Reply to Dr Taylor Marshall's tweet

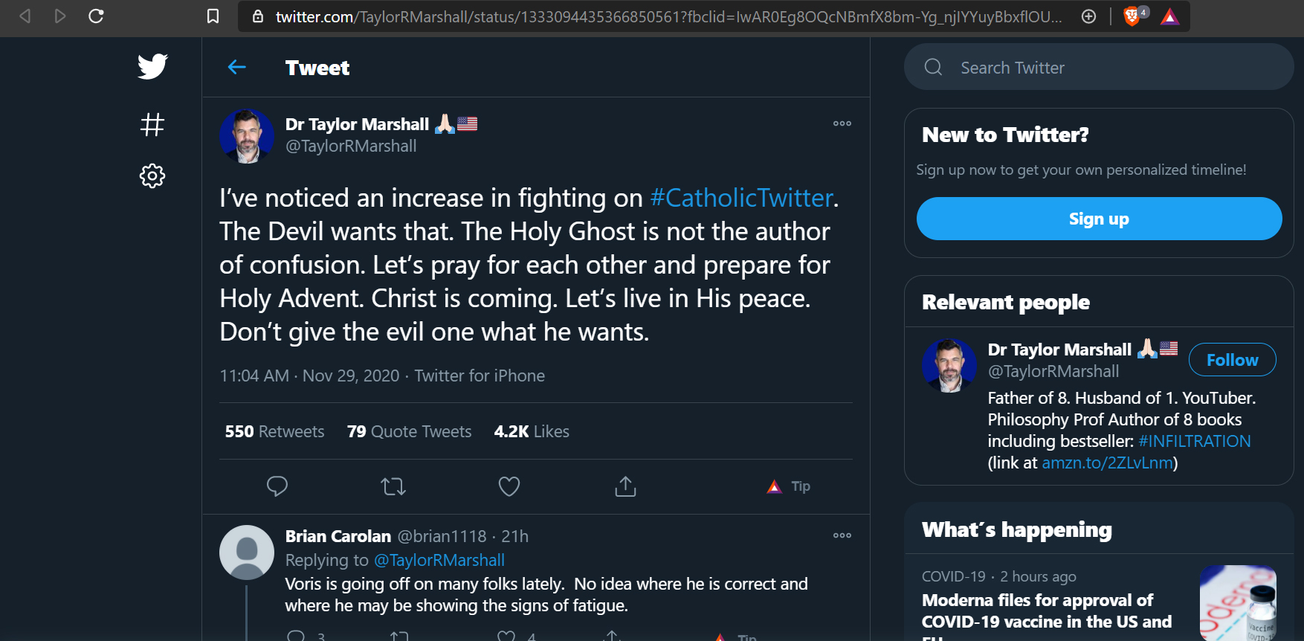click(277, 486)
